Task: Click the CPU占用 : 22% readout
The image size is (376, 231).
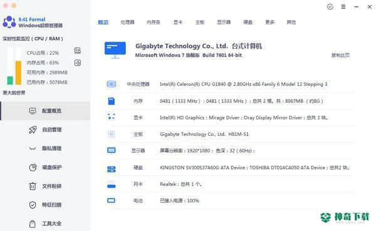Action: point(43,53)
